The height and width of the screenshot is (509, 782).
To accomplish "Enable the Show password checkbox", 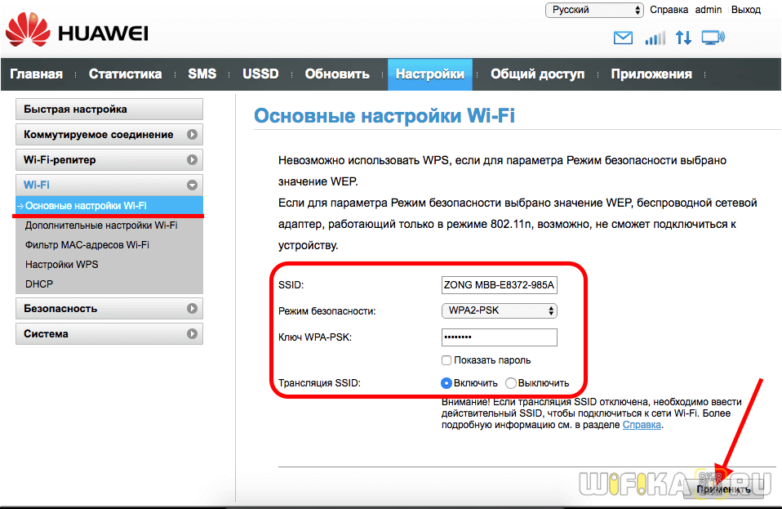I will [x=447, y=360].
